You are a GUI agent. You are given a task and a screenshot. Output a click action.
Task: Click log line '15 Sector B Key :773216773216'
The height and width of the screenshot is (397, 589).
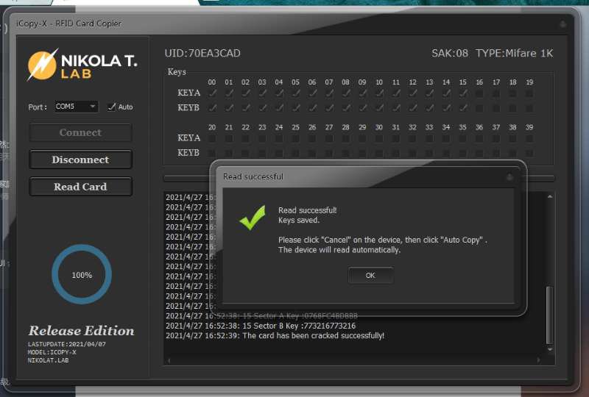click(x=299, y=326)
